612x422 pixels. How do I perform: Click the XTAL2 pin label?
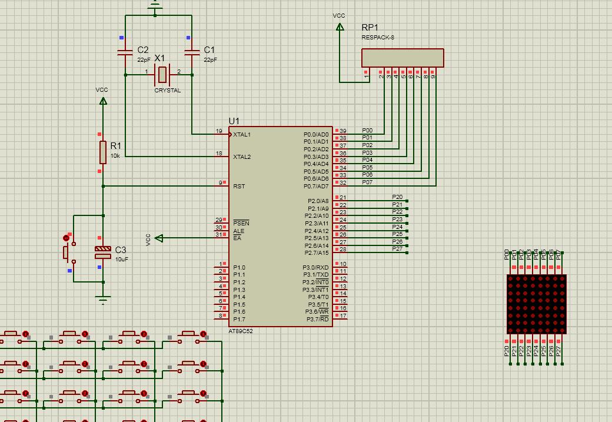tap(242, 157)
